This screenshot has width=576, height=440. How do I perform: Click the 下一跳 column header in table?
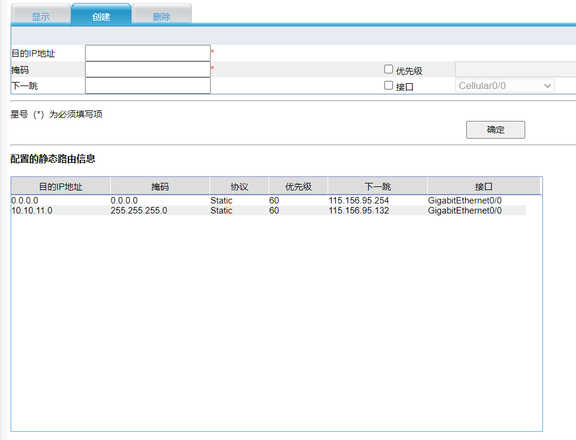pos(378,186)
